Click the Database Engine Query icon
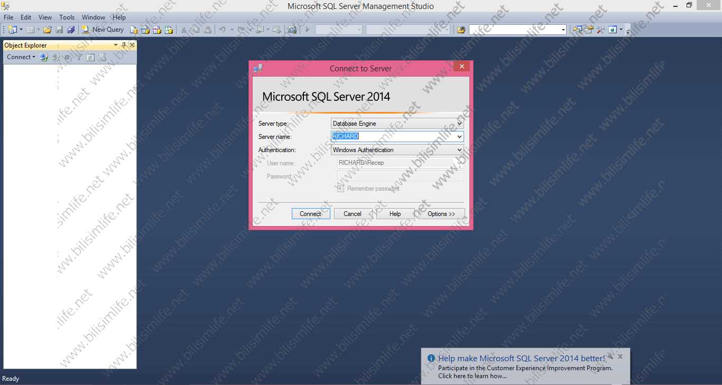722x385 pixels. point(134,30)
